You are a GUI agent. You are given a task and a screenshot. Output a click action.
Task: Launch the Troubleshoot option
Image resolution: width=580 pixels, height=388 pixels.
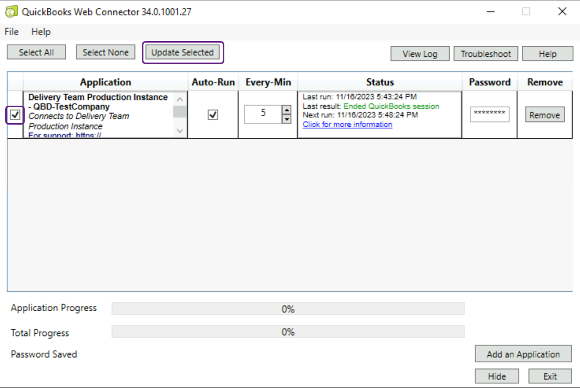(485, 54)
